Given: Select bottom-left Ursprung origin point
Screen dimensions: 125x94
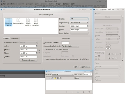Looking at the screenshot, I should 106,49.
